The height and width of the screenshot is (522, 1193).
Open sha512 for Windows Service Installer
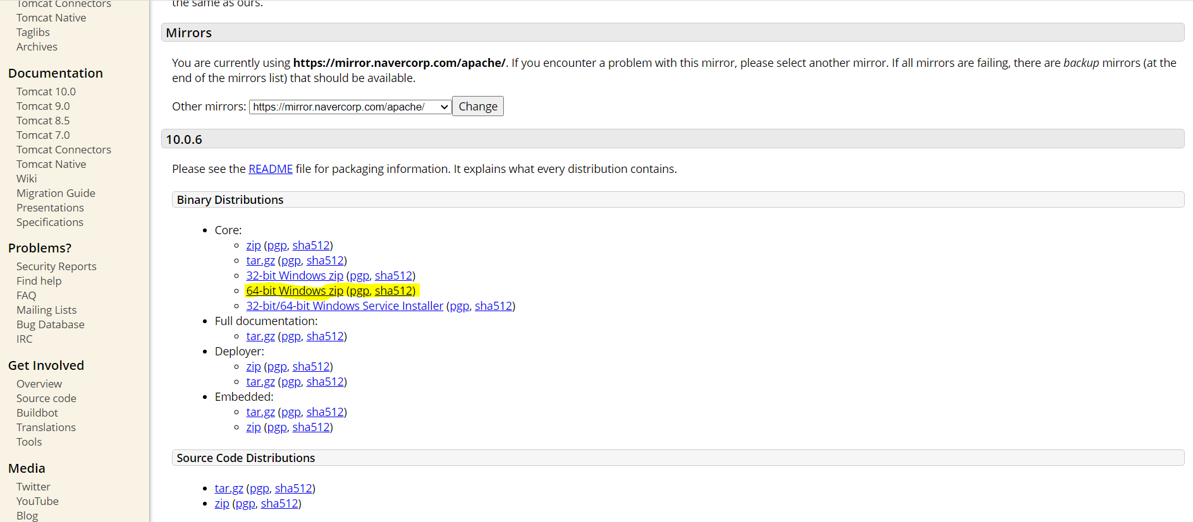pyautogui.click(x=493, y=306)
